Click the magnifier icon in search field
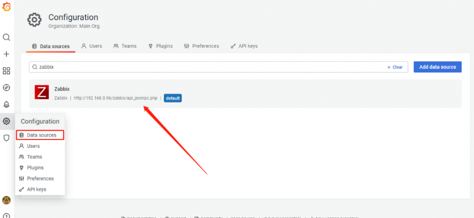The image size is (474, 218). click(35, 67)
